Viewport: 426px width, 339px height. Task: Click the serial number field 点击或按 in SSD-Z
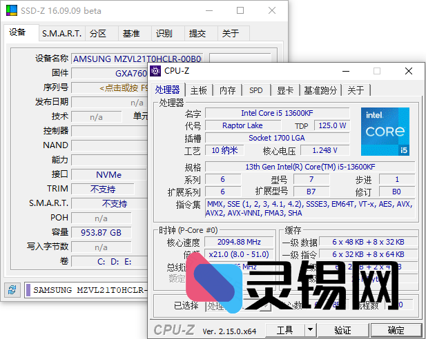[x=110, y=88]
